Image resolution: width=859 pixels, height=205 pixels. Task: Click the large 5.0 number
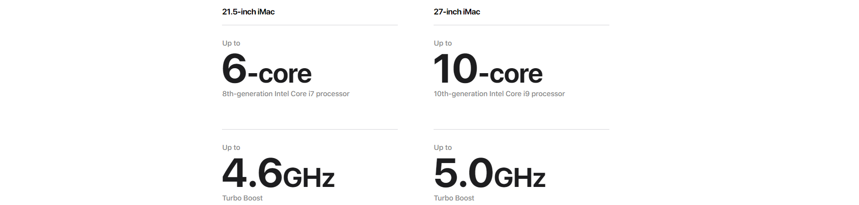[463, 173]
